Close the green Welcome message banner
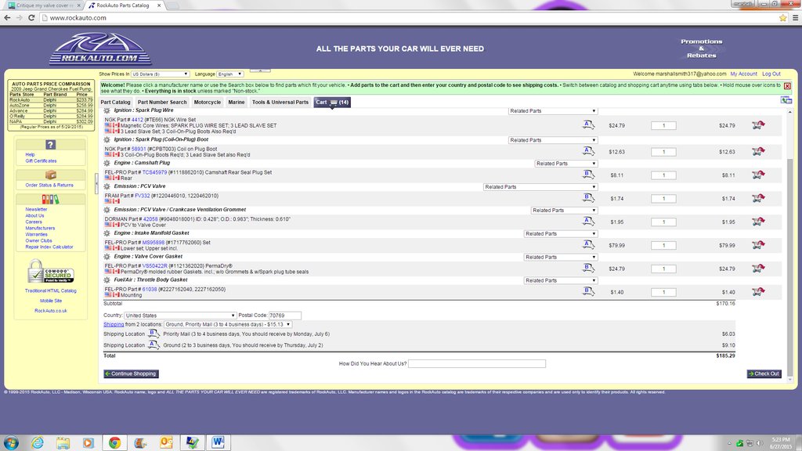Viewport: 802px width, 451px height. [x=787, y=86]
